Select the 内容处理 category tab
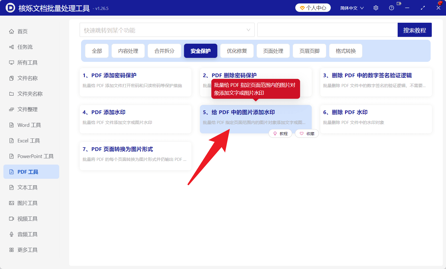This screenshot has width=446, height=269. 128,51
